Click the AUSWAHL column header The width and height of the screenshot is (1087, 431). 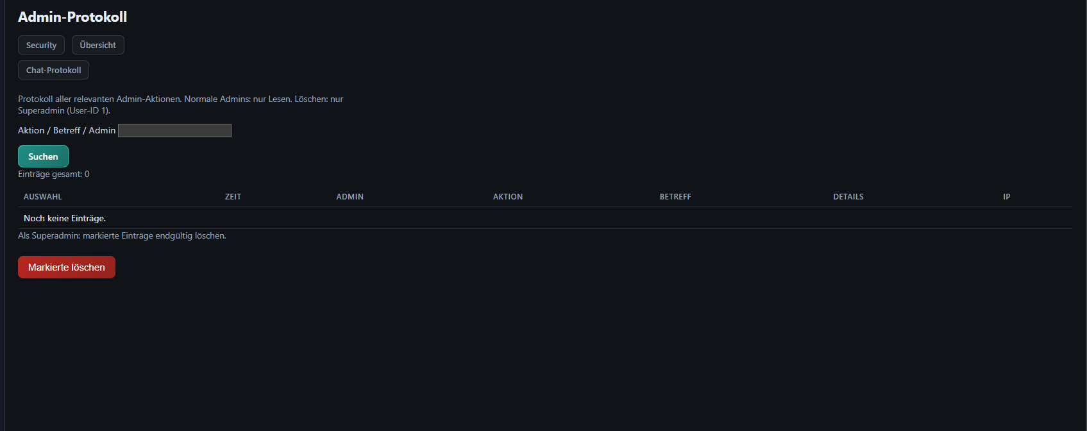43,197
